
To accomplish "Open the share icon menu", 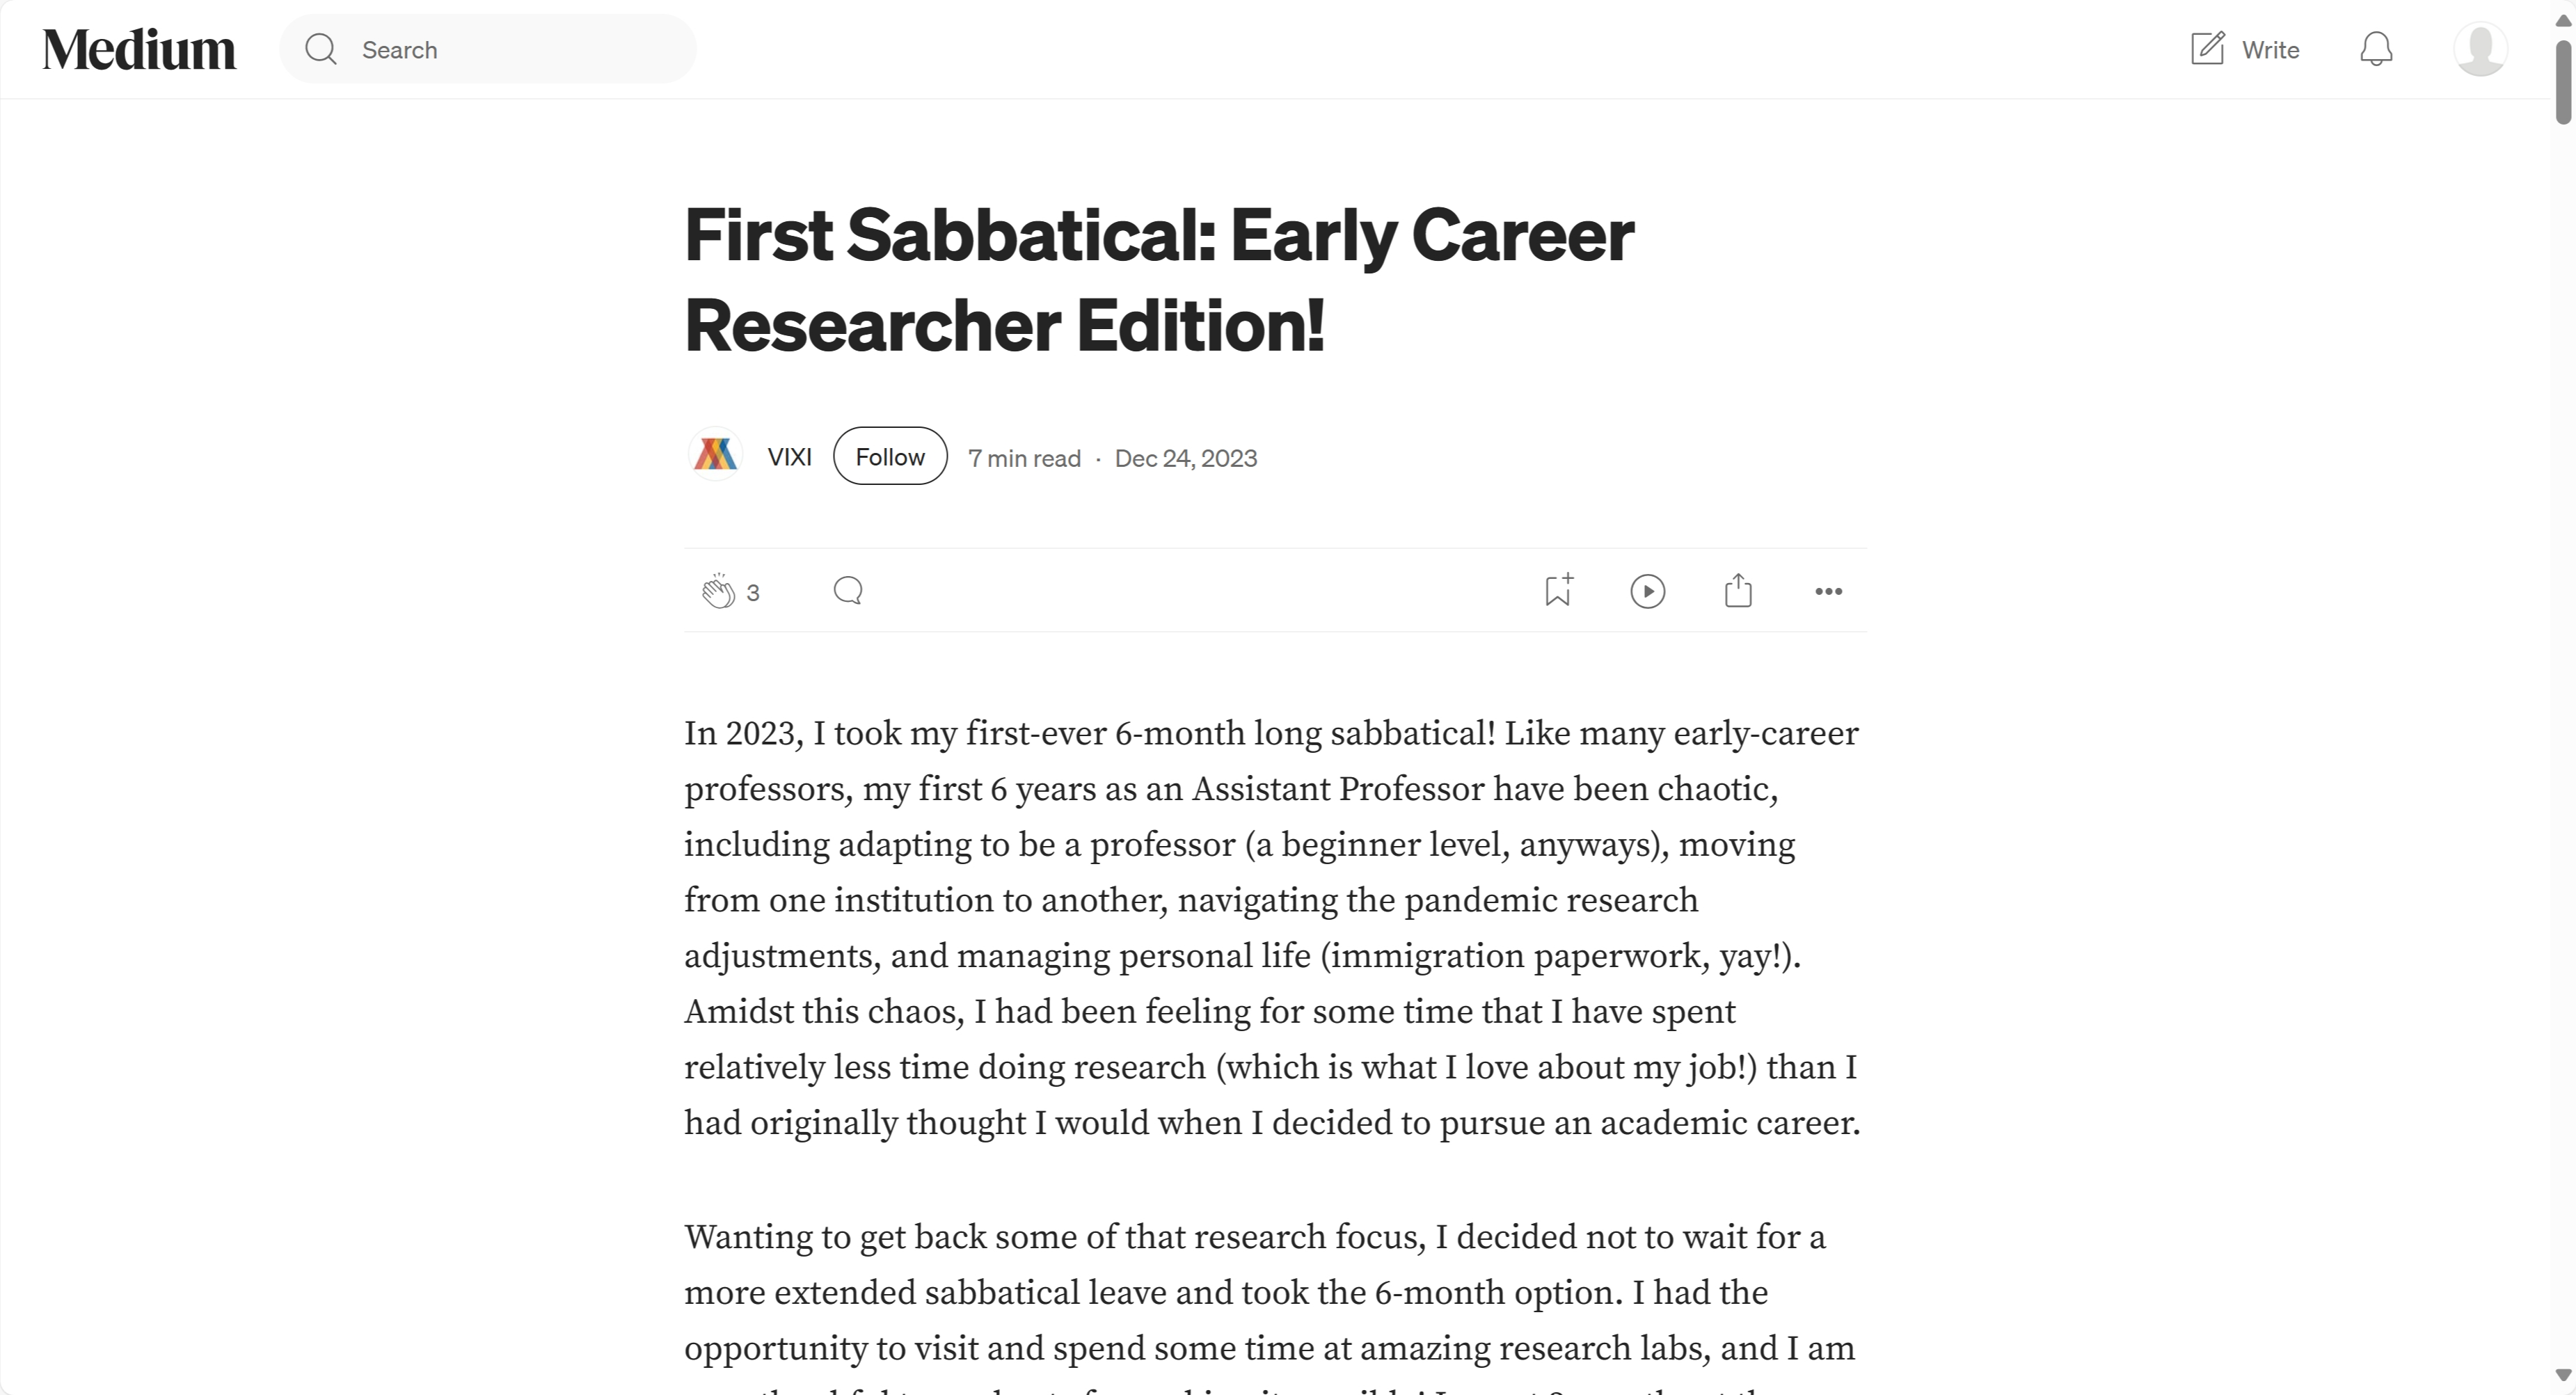I will pyautogui.click(x=1738, y=590).
